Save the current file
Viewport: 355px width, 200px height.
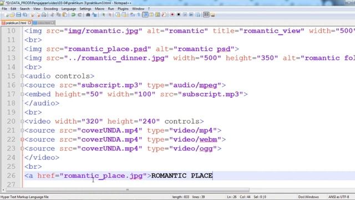[18, 15]
